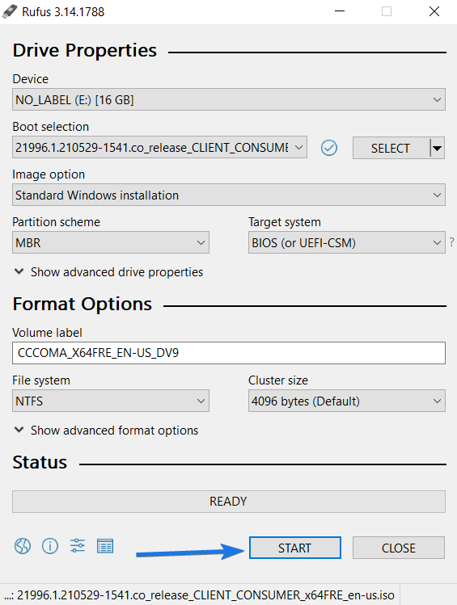Open the File system NTFS dropdown
This screenshot has height=605, width=457.
coord(111,401)
